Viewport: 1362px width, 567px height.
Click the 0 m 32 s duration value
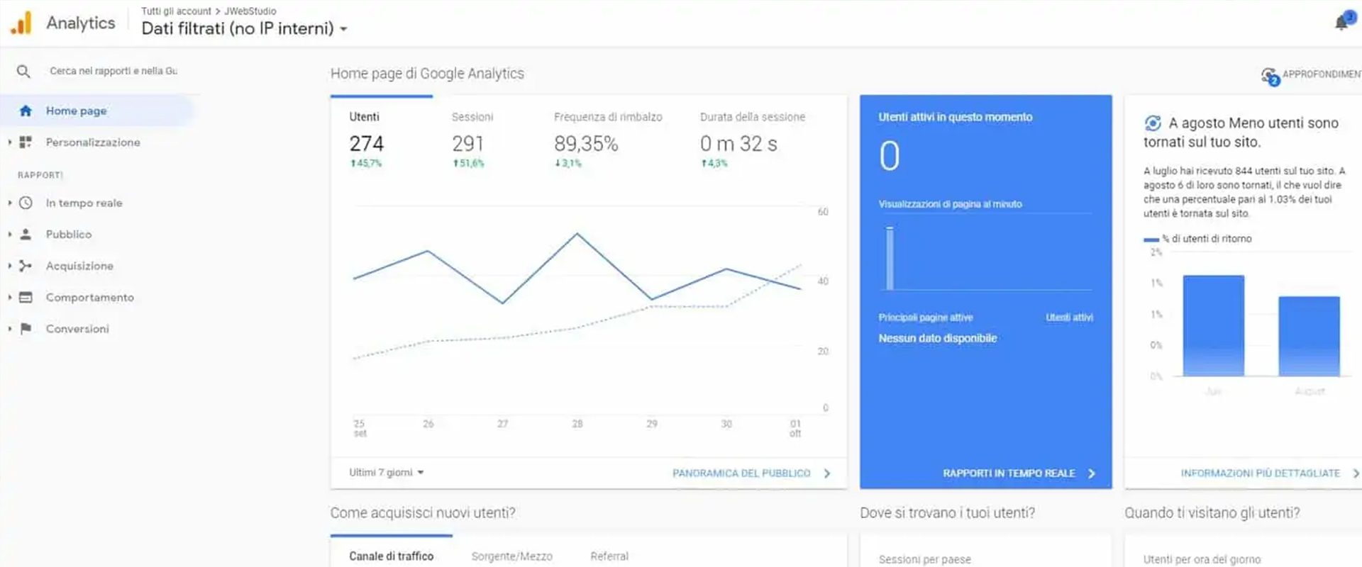coord(738,144)
